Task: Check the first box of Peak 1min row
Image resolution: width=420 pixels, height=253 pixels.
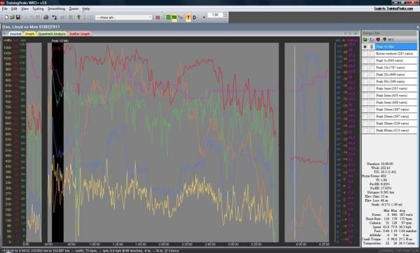Action: [x=365, y=88]
